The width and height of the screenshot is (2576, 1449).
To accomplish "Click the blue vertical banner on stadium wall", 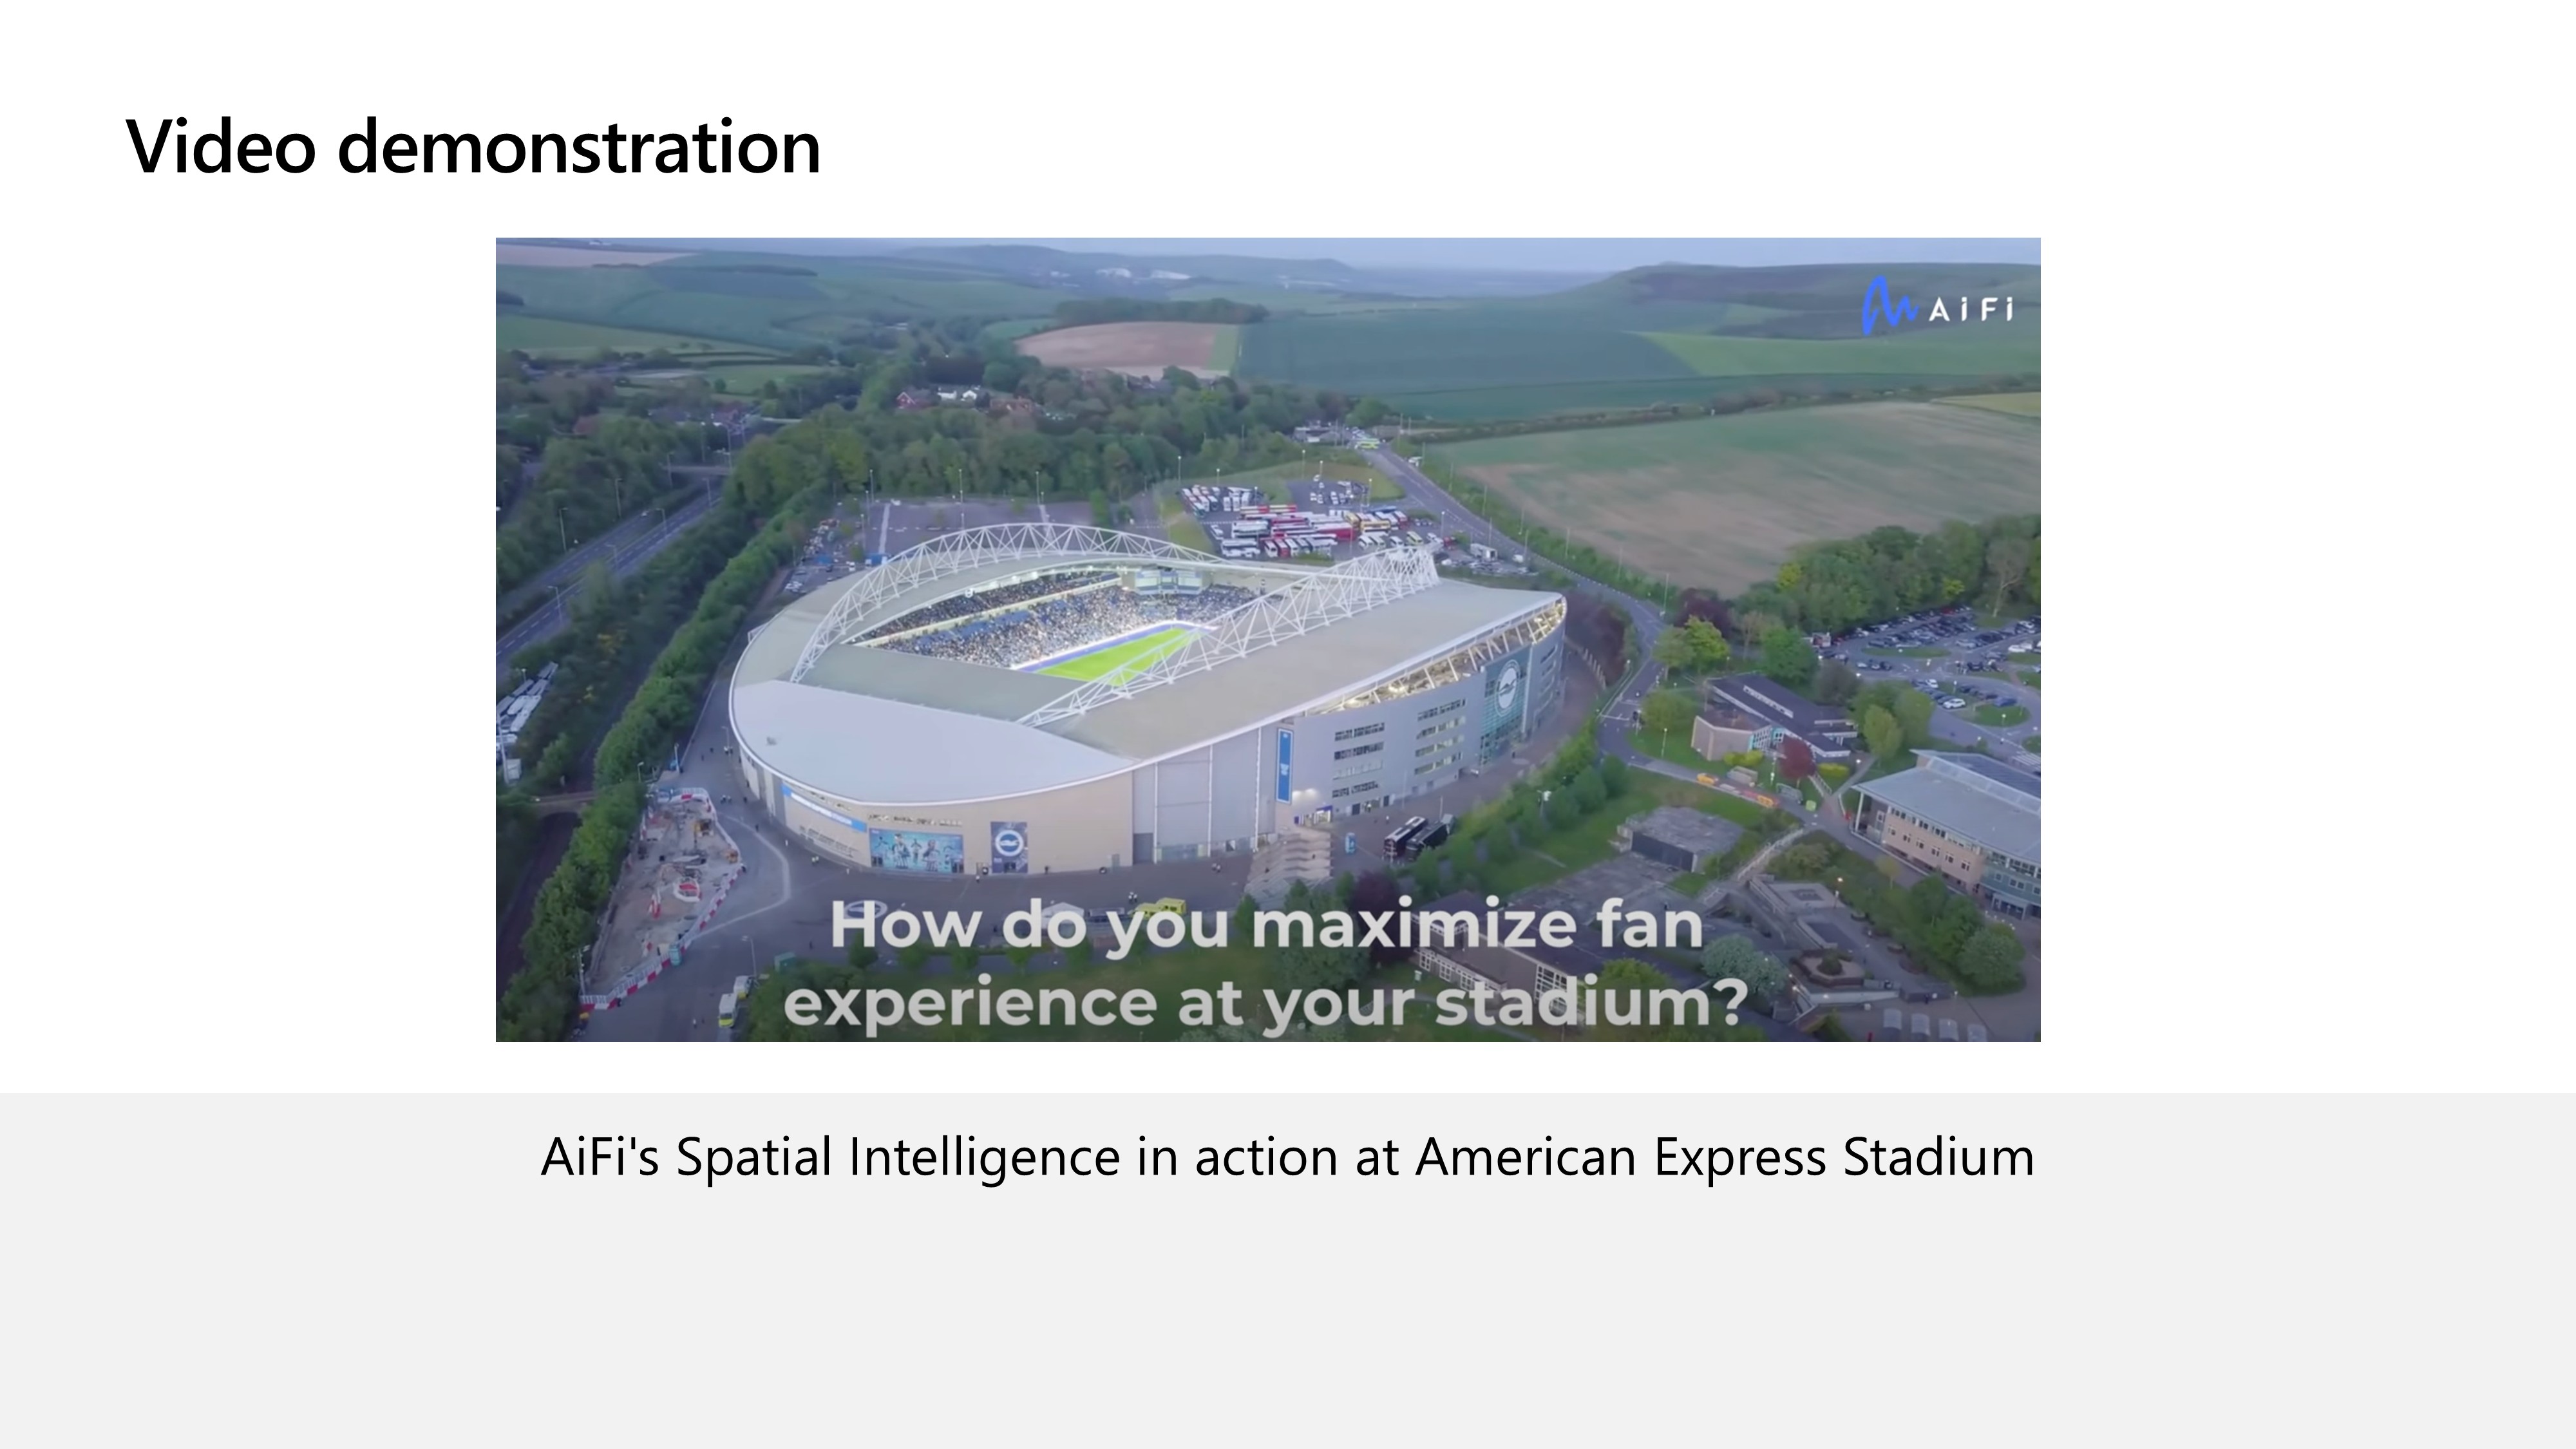I will click(x=1284, y=765).
